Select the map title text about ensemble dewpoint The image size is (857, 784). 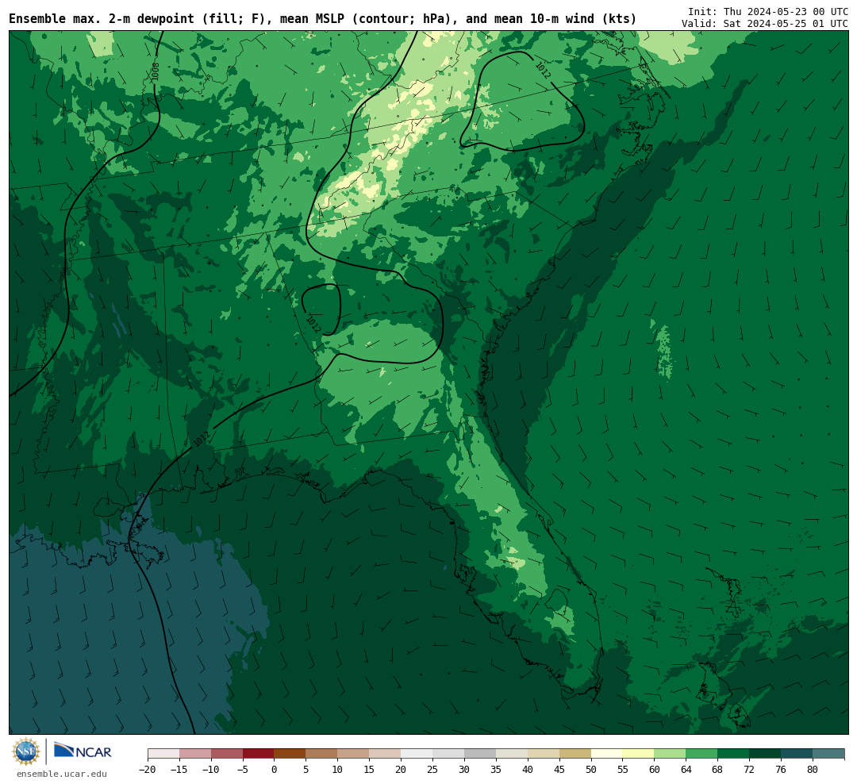[322, 19]
